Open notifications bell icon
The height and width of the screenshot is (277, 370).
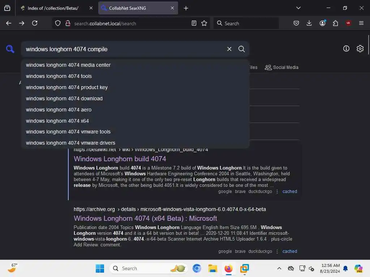(x=345, y=268)
